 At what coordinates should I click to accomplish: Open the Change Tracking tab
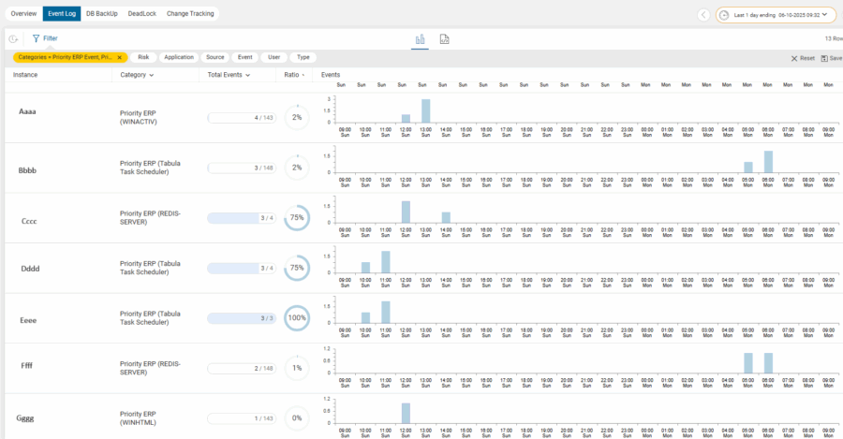[190, 14]
